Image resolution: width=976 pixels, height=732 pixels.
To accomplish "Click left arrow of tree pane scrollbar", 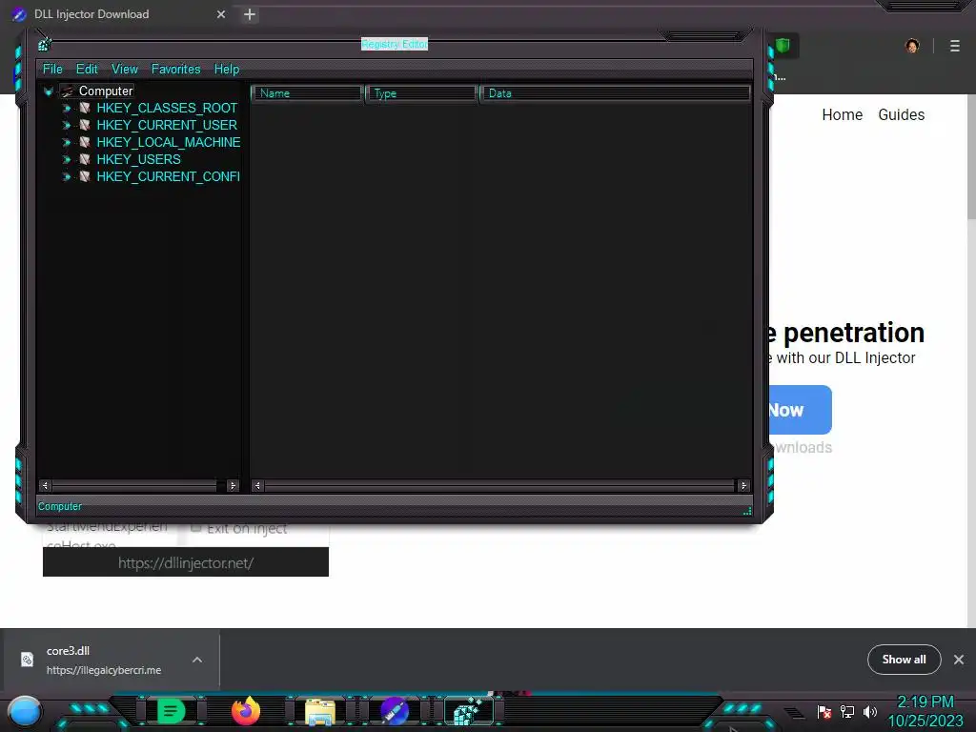I will (x=45, y=485).
